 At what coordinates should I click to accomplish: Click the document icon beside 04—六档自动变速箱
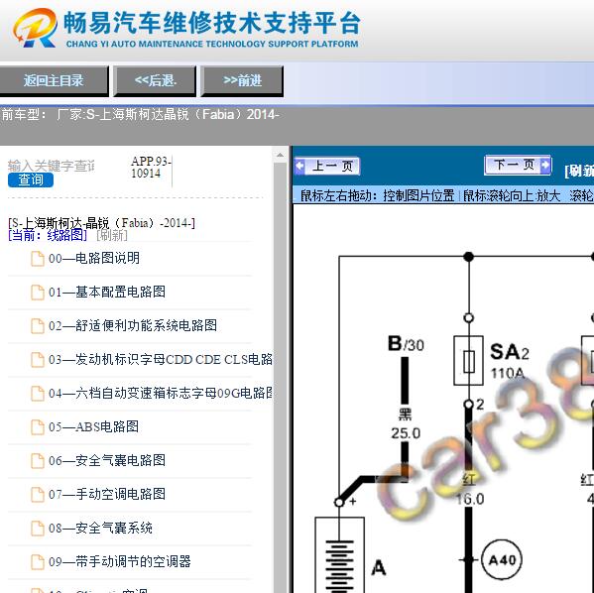pos(37,394)
